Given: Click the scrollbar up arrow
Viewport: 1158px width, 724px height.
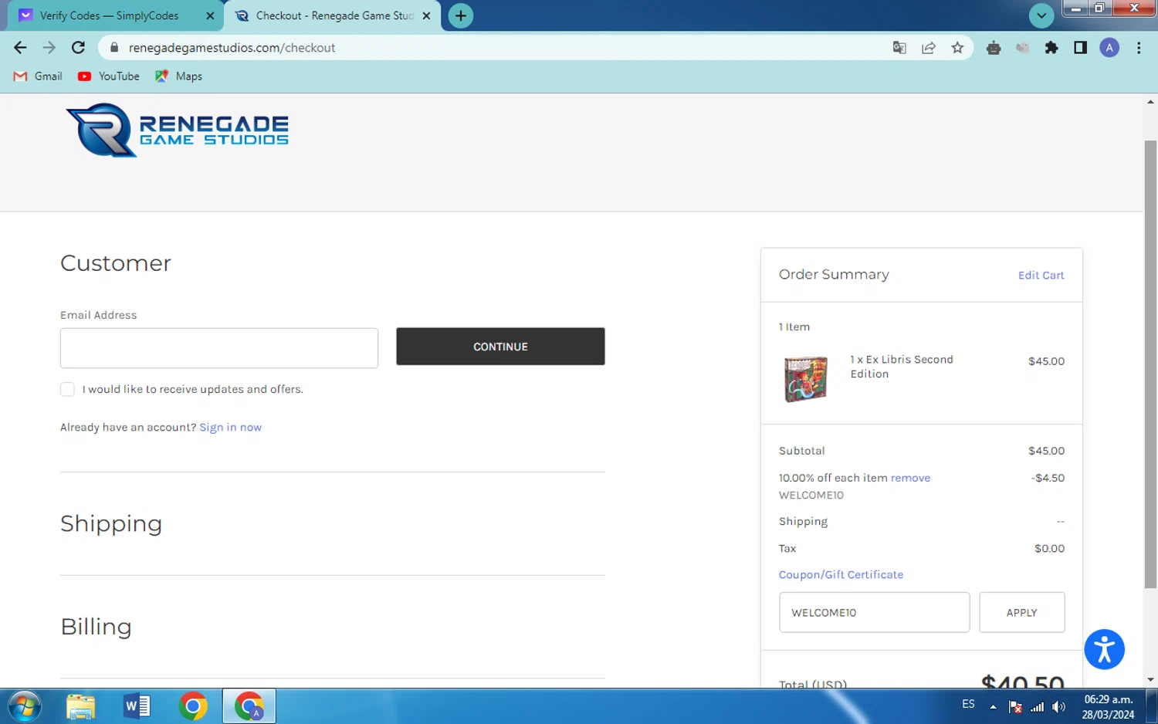Looking at the screenshot, I should (1150, 101).
